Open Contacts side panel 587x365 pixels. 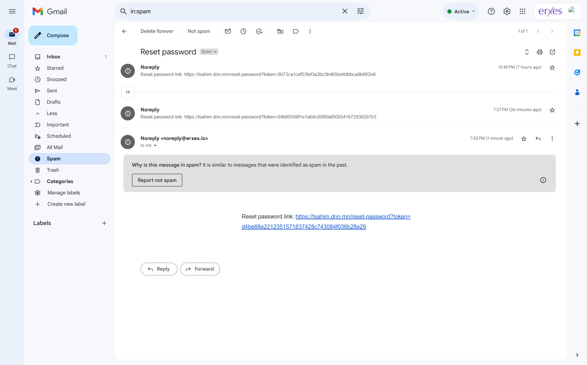[577, 92]
